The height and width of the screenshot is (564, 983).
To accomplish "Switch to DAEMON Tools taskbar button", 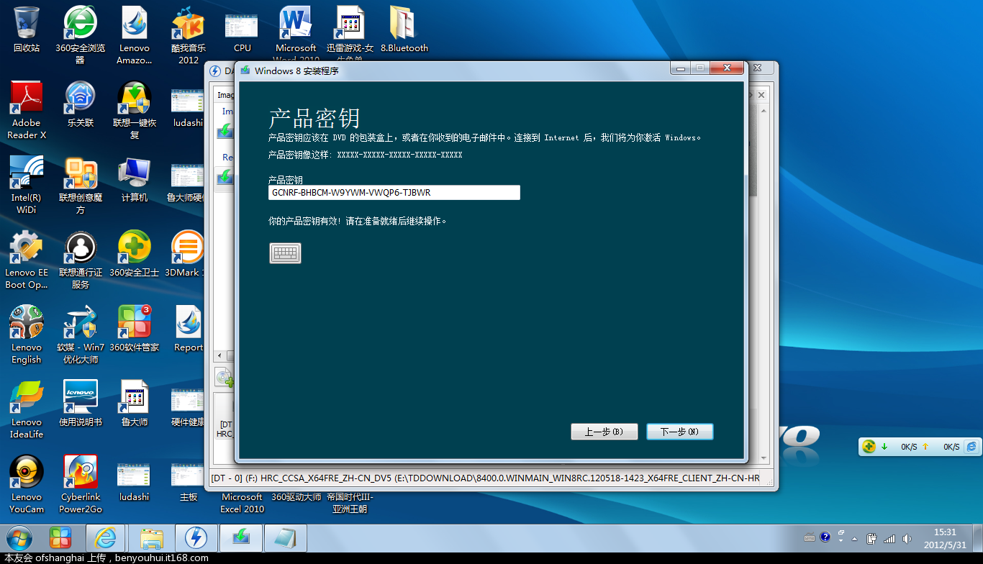I will 196,538.
